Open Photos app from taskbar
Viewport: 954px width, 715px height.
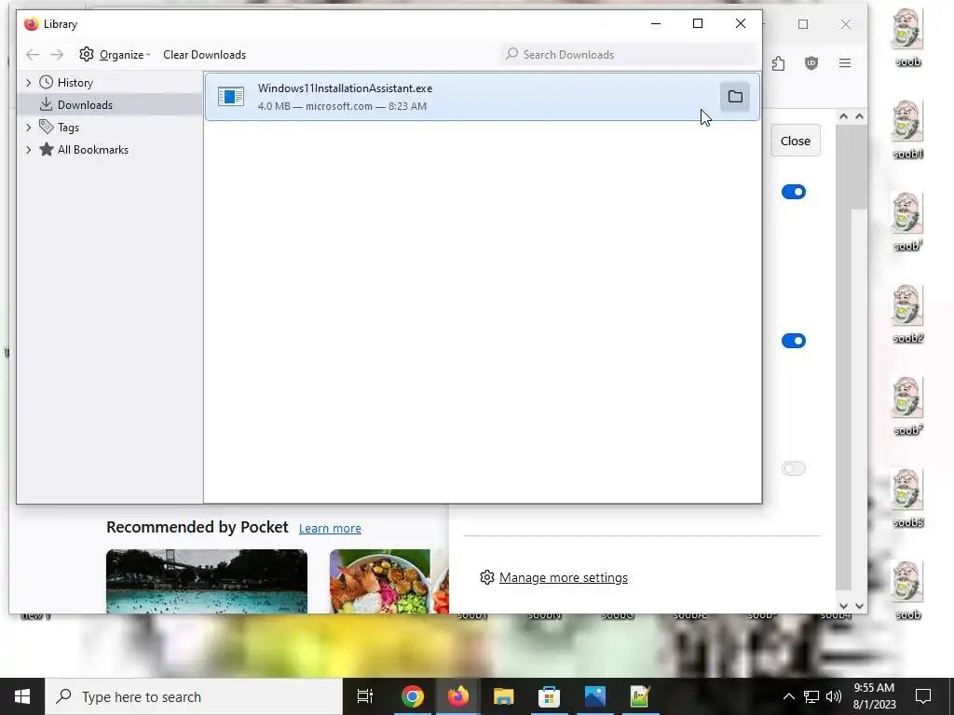(x=594, y=696)
